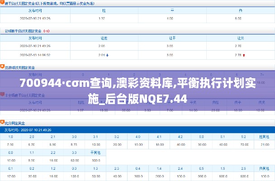Click the 1:2 score header cell
The width and height of the screenshot is (275, 181).
click(x=53, y=168)
